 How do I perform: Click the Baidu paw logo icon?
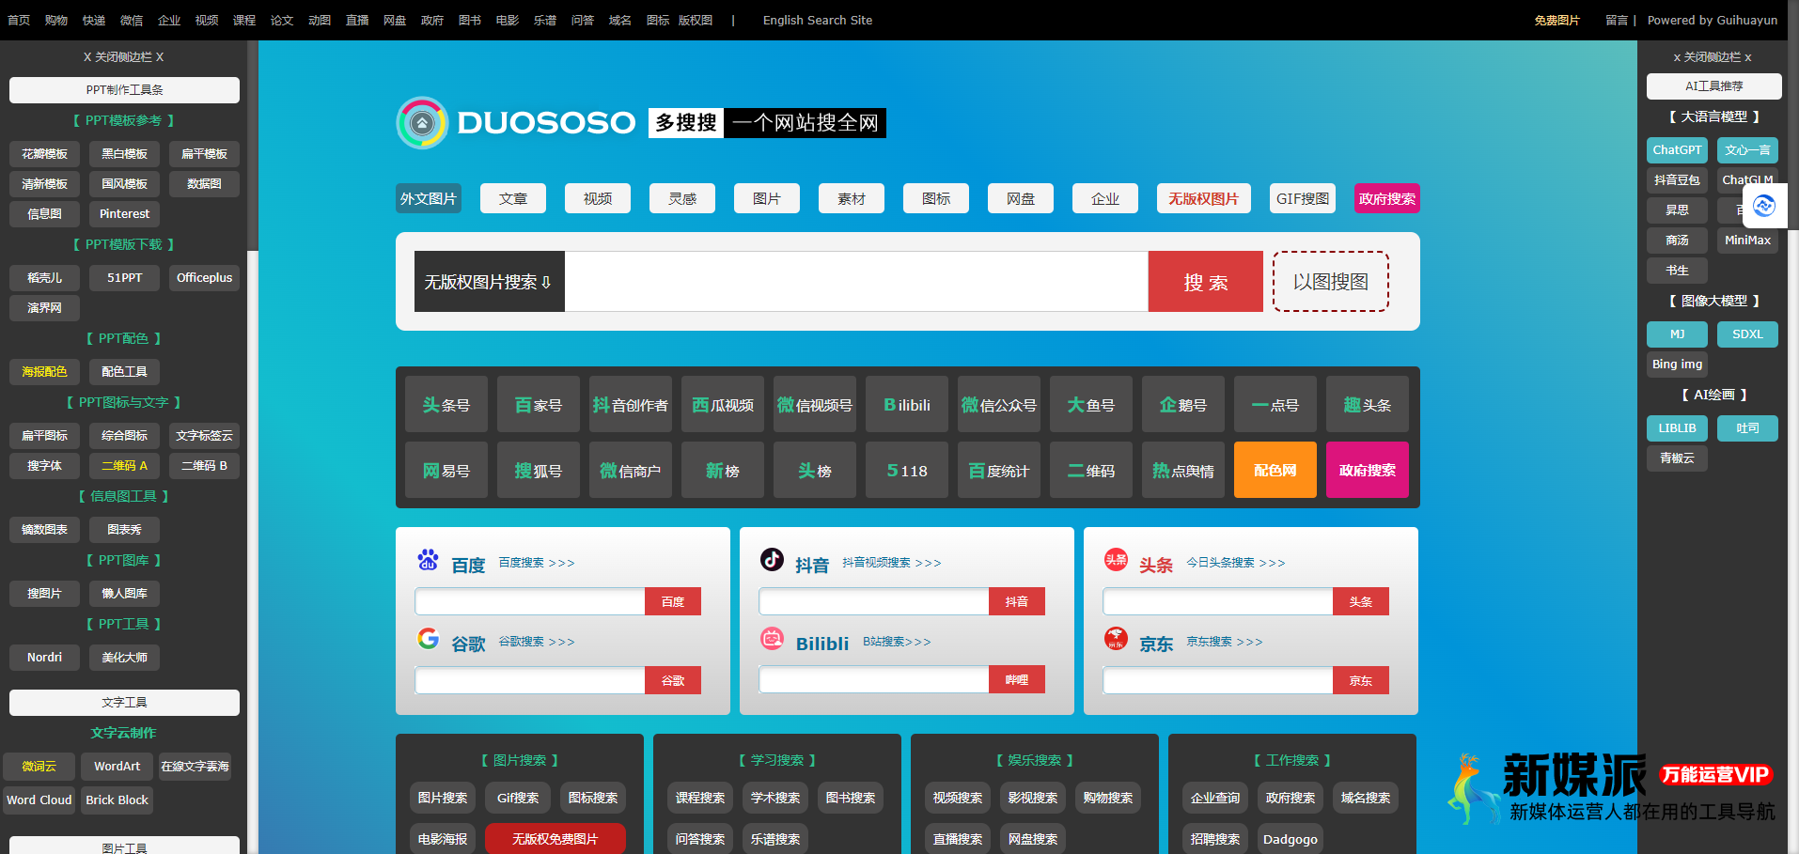tap(428, 560)
